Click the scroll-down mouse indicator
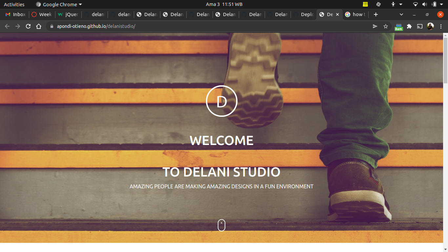448x252 pixels. (x=221, y=225)
